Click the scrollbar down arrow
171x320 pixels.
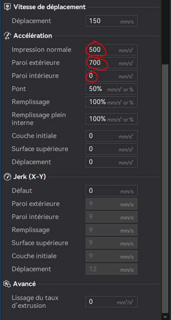(x=166, y=317)
